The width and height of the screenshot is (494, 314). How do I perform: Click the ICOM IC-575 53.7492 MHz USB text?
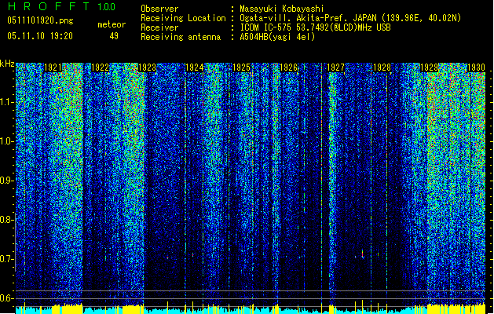click(x=315, y=27)
